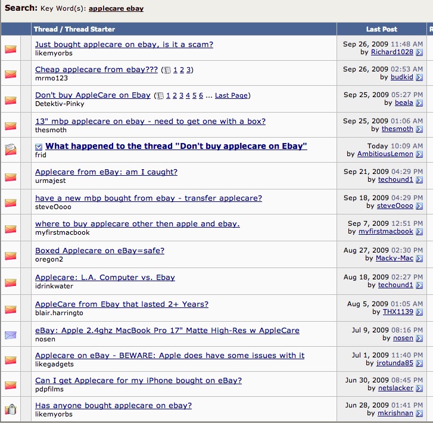Open 'Has anyone bought applecare on ebay?' thread

tap(114, 406)
